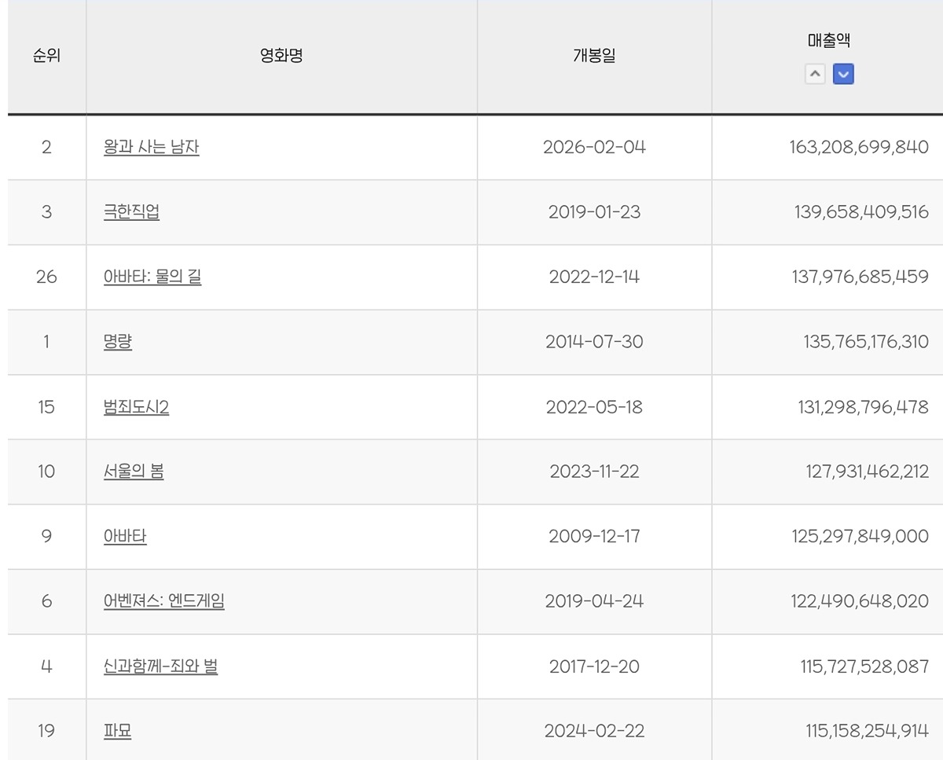Open the 신과함께-죄와 벌 movie link
This screenshot has width=943, height=760.
[x=160, y=666]
